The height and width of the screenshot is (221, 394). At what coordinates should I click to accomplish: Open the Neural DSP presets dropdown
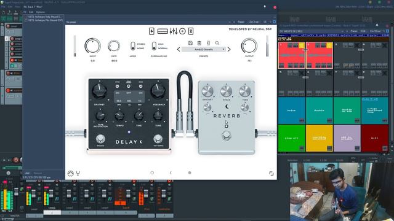204,50
